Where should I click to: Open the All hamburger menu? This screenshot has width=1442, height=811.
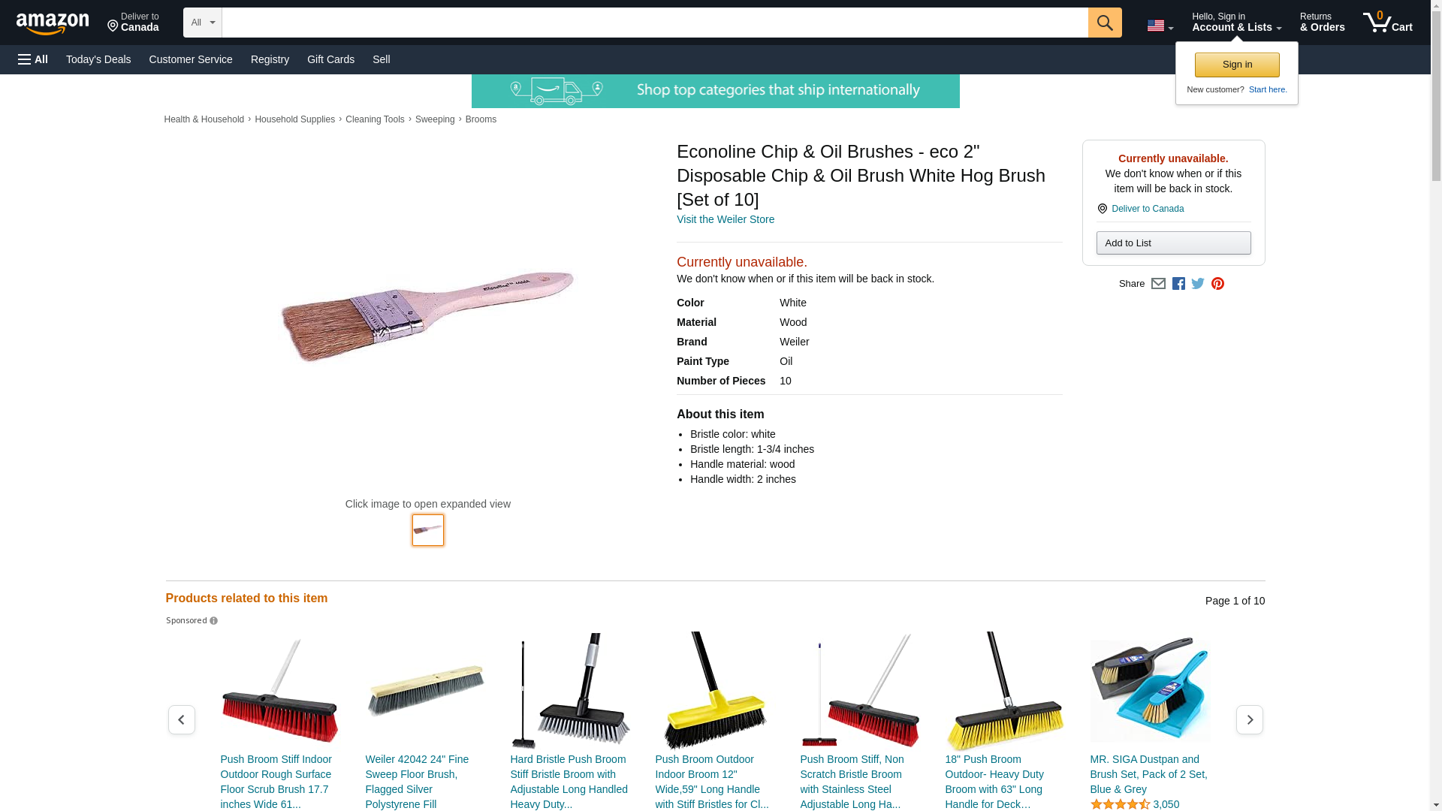click(33, 59)
